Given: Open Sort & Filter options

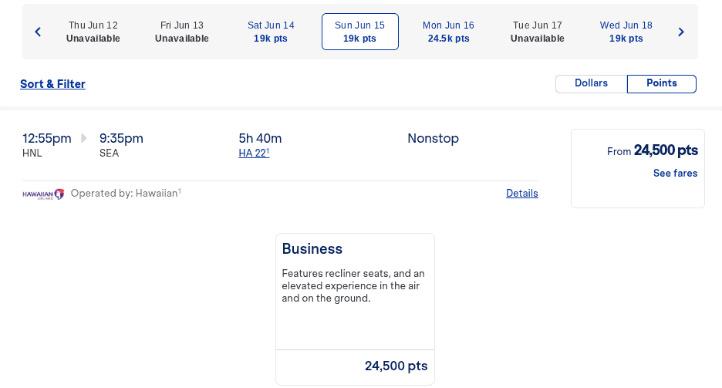Looking at the screenshot, I should click(x=52, y=84).
